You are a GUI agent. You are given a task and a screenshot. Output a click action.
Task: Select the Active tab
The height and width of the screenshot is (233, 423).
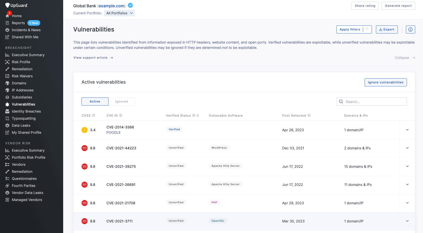click(x=95, y=102)
